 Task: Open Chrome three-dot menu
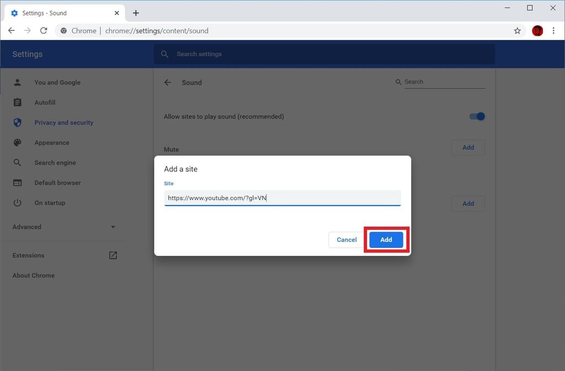click(x=553, y=31)
